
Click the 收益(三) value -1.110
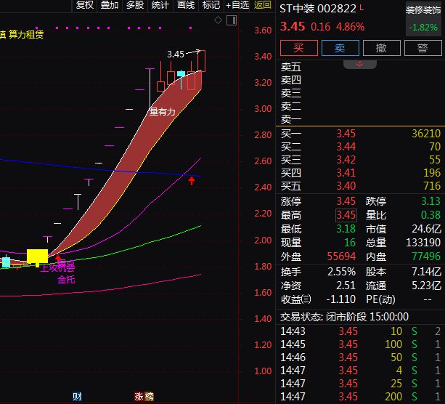tap(341, 299)
